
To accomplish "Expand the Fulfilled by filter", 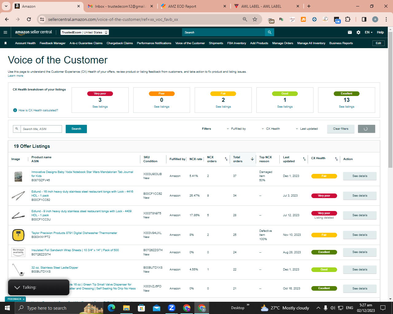I will pyautogui.click(x=236, y=129).
